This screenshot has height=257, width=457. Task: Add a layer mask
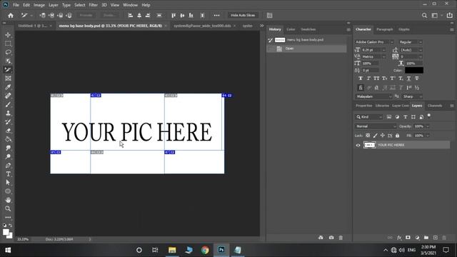[x=408, y=238]
